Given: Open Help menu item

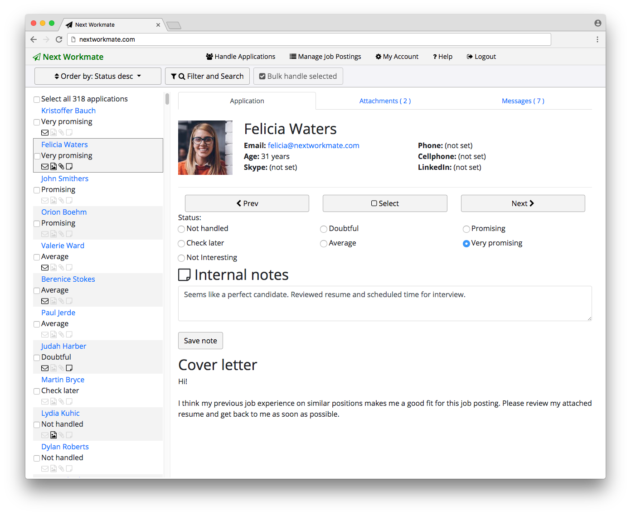Looking at the screenshot, I should click(442, 57).
